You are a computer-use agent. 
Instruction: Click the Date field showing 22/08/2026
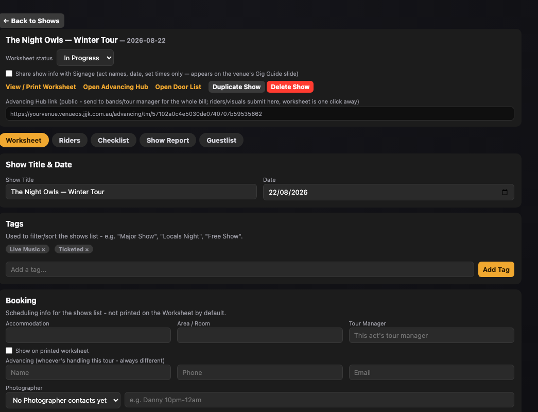coord(388,192)
